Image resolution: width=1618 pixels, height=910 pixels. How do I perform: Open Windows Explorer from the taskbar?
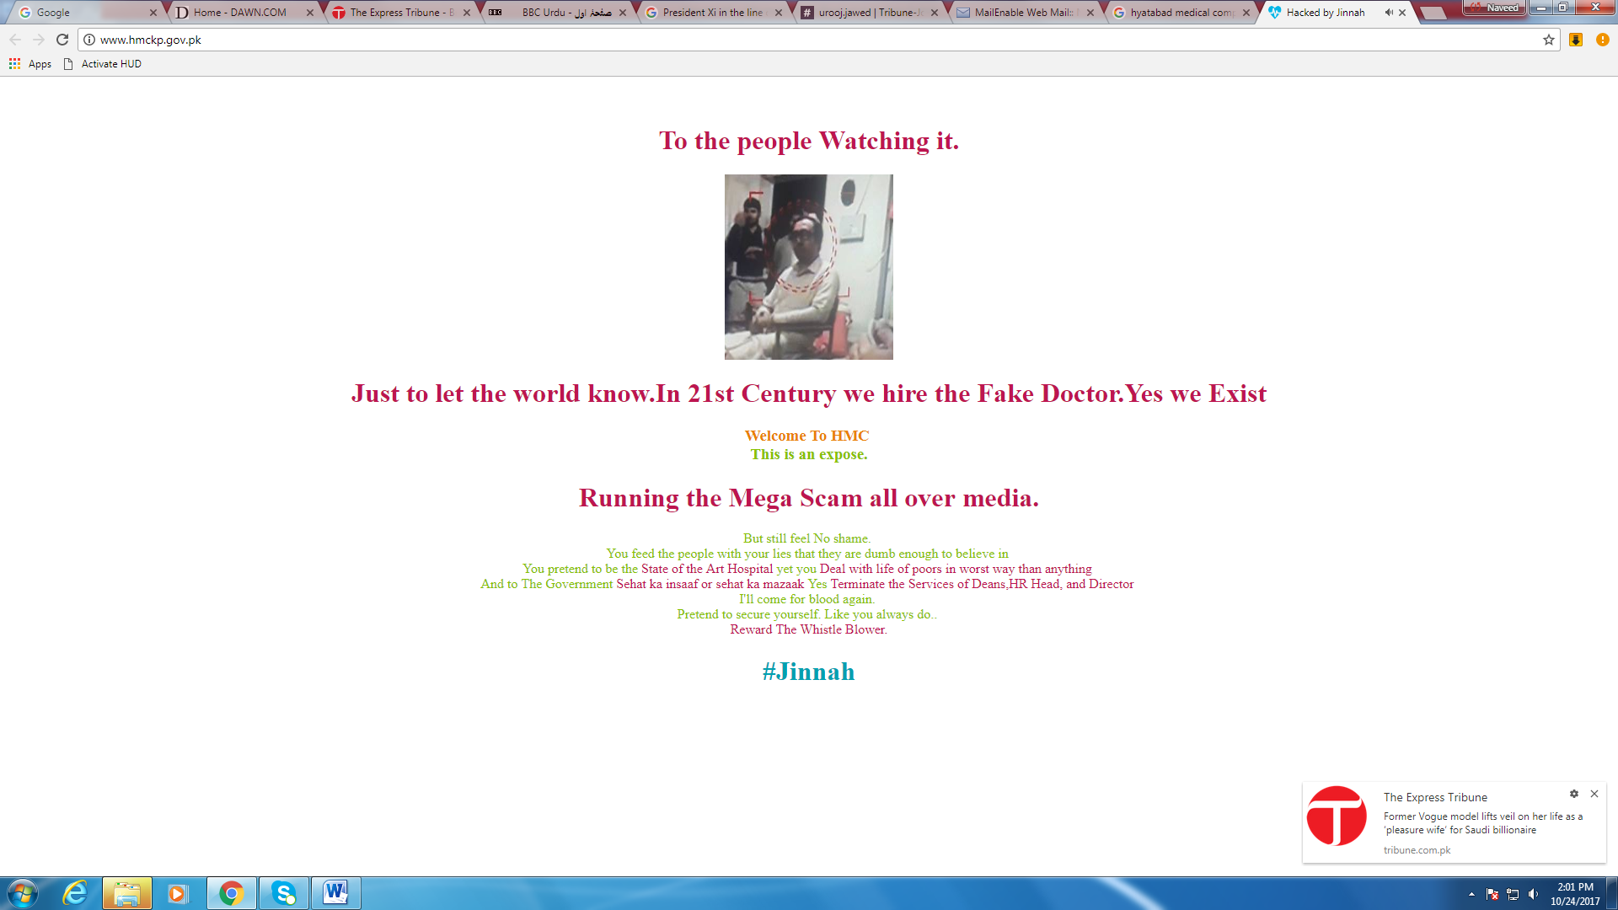coord(127,893)
